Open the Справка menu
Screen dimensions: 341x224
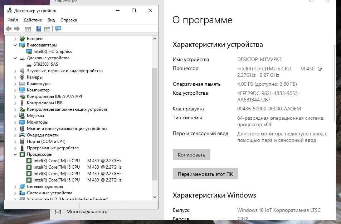pos(68,20)
